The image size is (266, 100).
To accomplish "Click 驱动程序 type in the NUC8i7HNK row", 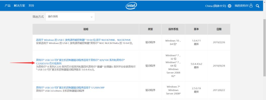I will click(150, 42).
